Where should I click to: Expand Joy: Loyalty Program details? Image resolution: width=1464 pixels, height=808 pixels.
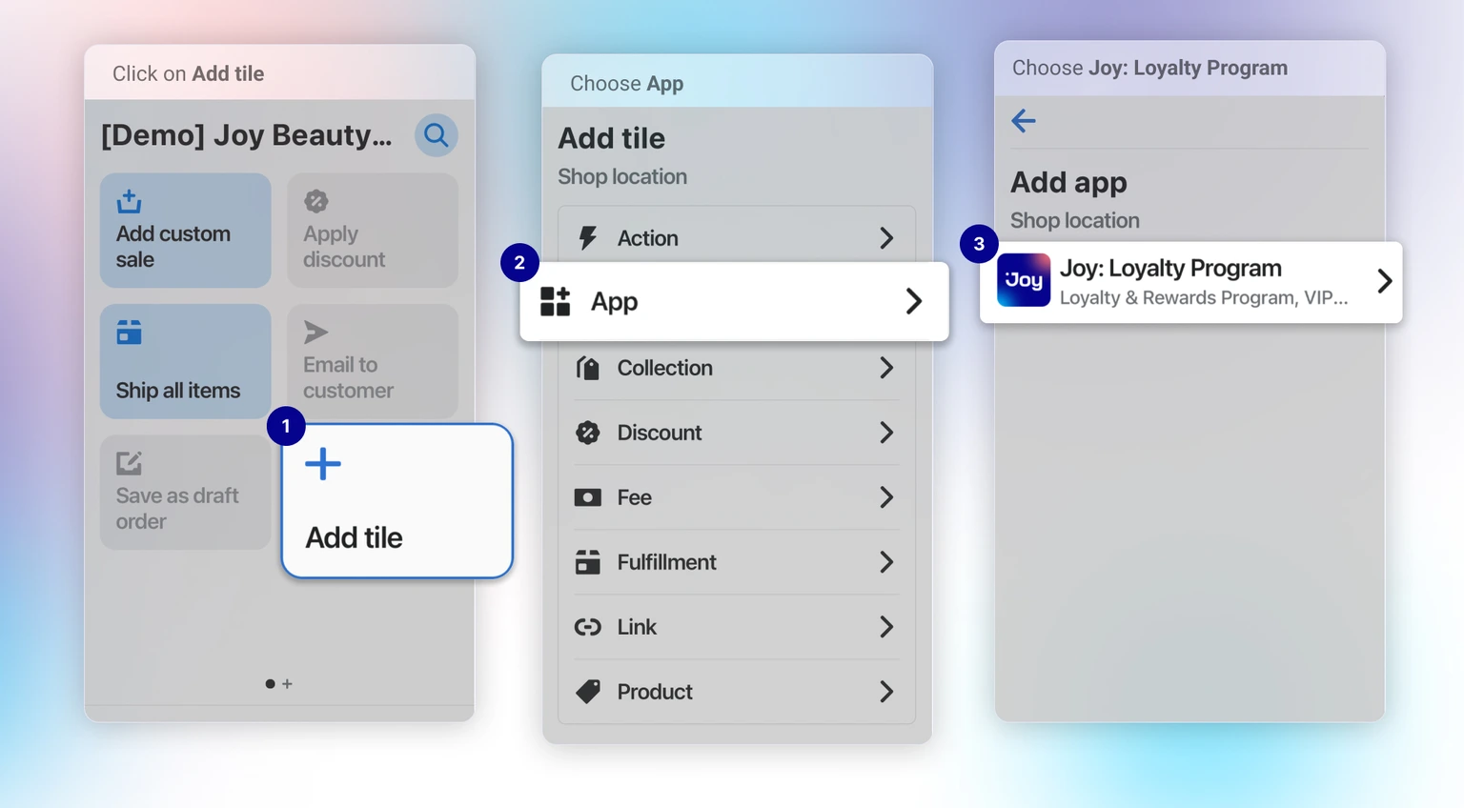(x=1384, y=281)
